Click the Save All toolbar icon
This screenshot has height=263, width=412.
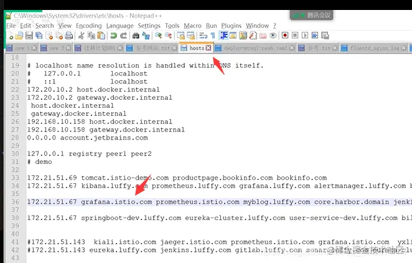click(x=39, y=36)
